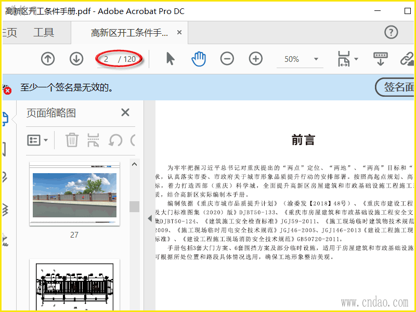The image size is (416, 312).
Task: Open the thumbnail options menu icon
Action: [x=37, y=140]
